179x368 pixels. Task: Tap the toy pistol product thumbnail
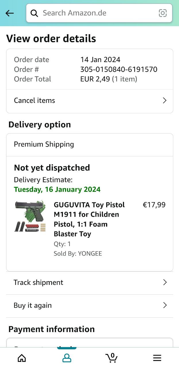pyautogui.click(x=30, y=216)
